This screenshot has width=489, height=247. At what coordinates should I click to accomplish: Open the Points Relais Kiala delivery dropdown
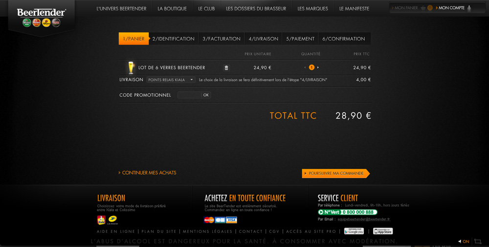[x=171, y=80]
